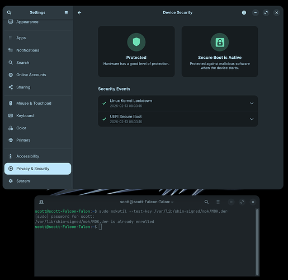Screen dimensions: 288x280
Task: Click the Protected hardware status card
Action: click(x=136, y=52)
